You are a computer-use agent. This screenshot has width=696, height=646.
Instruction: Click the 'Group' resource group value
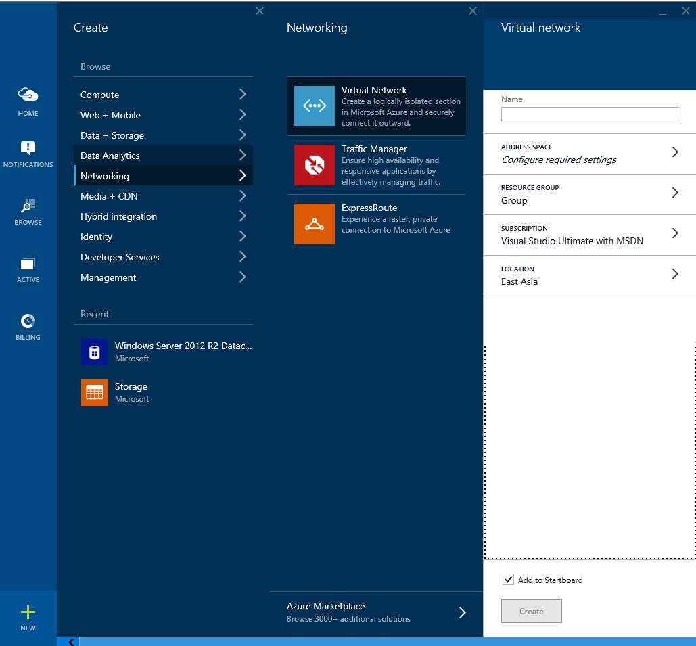(514, 201)
